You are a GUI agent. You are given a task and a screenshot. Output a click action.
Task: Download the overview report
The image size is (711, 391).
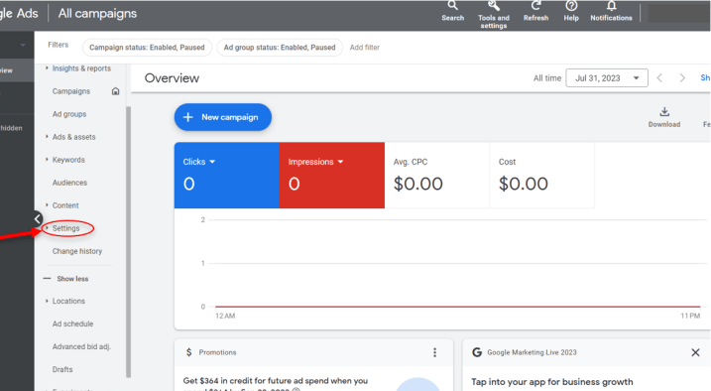(664, 117)
